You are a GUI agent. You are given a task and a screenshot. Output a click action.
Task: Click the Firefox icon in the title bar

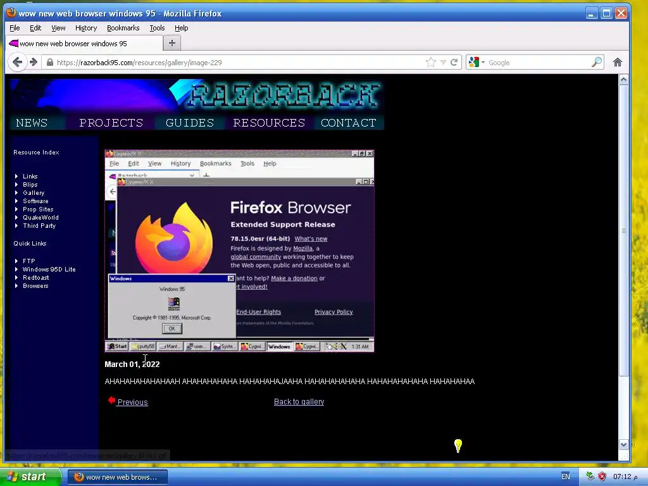tap(11, 13)
